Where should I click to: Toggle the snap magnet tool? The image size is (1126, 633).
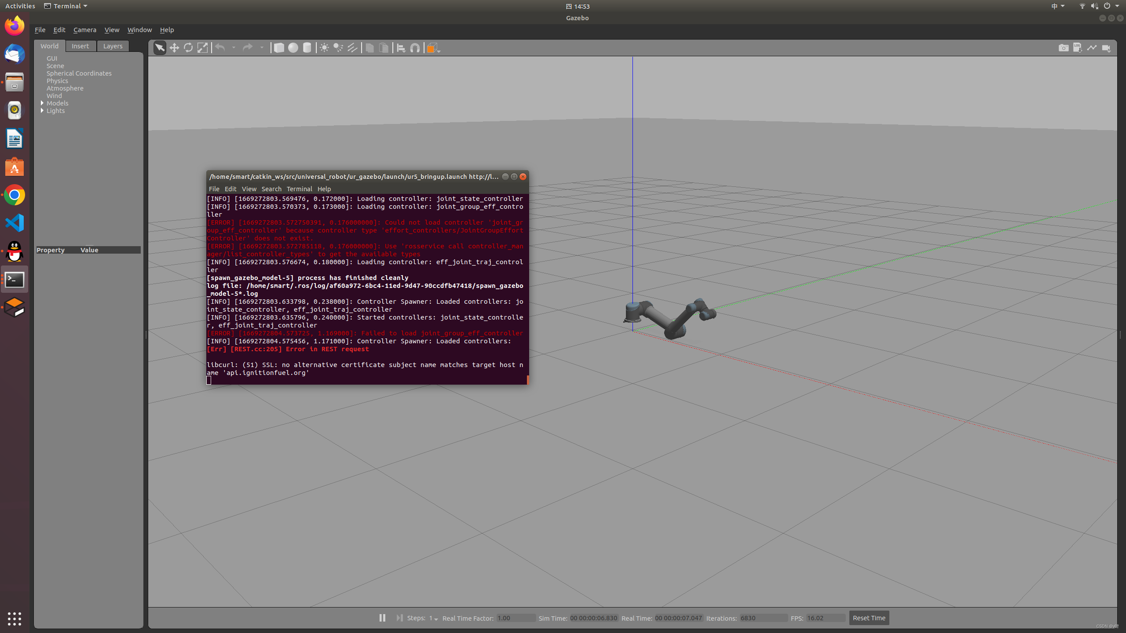pos(415,47)
